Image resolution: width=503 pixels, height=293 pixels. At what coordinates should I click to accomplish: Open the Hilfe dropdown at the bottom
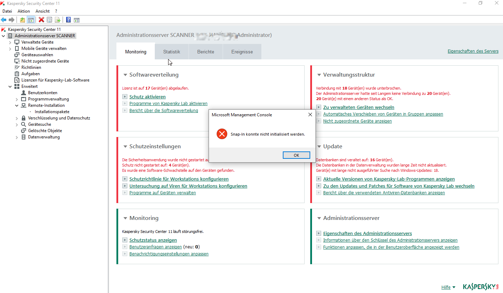tap(448, 287)
